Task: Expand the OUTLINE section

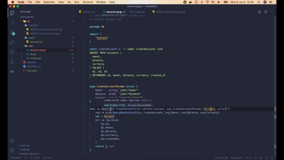Action: tap(25, 145)
